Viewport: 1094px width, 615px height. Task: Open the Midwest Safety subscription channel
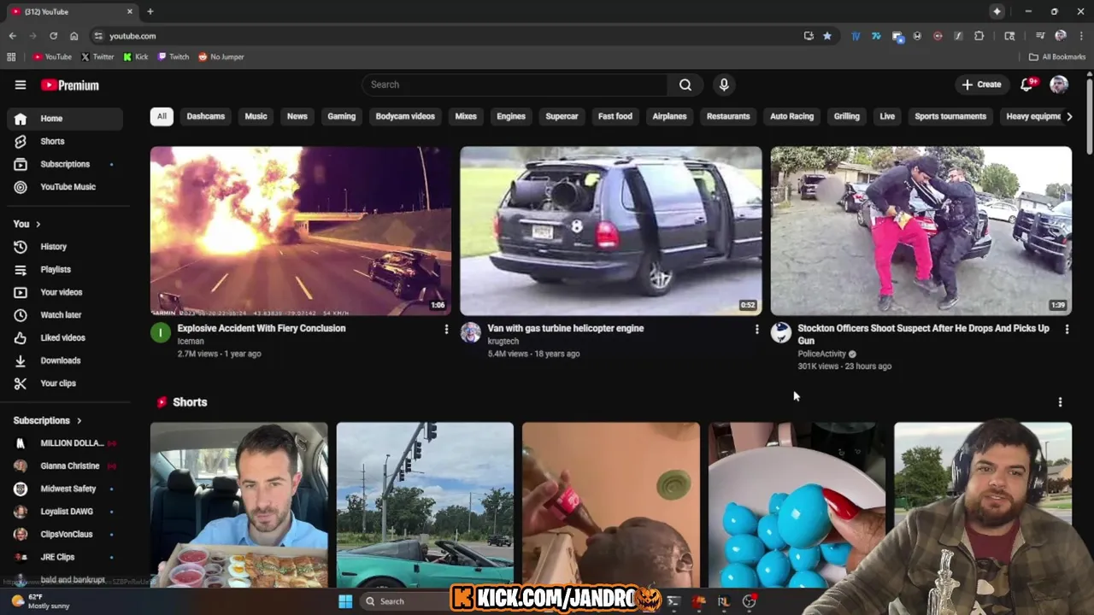[65, 489]
